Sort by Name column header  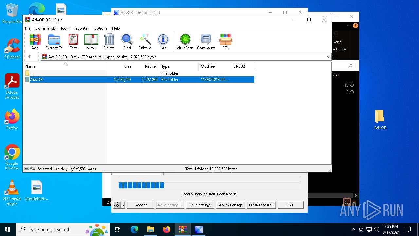coord(65,66)
